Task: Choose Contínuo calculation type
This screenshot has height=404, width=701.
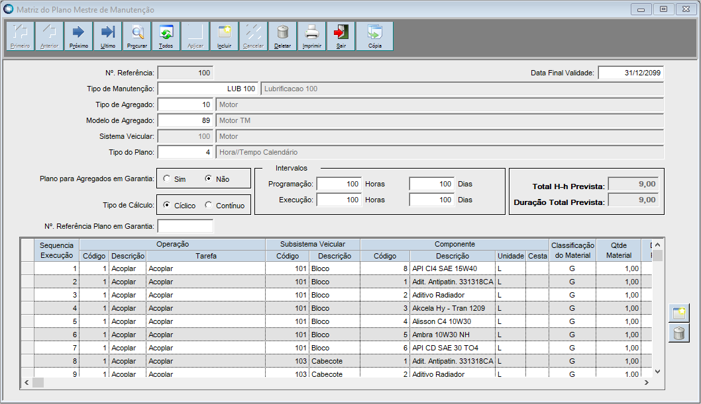Action: pyautogui.click(x=209, y=205)
